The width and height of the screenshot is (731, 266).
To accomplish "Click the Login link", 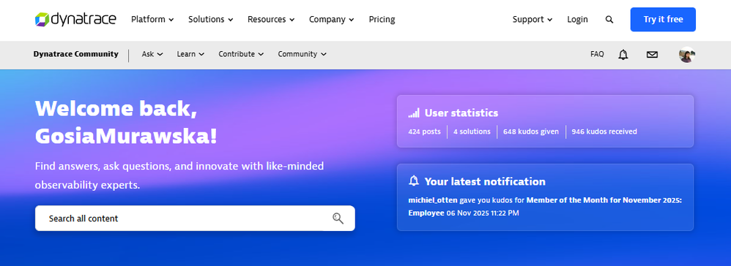I will (578, 20).
